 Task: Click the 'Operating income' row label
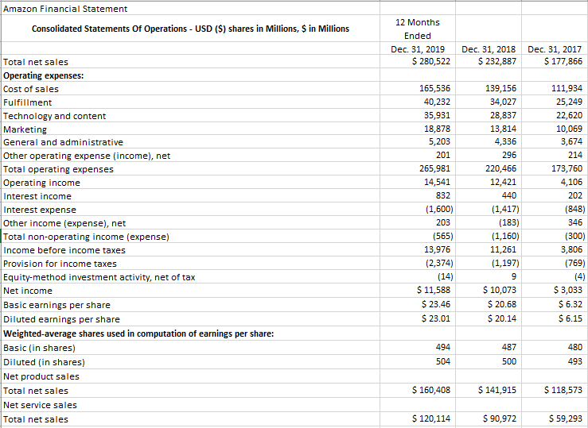(41, 183)
